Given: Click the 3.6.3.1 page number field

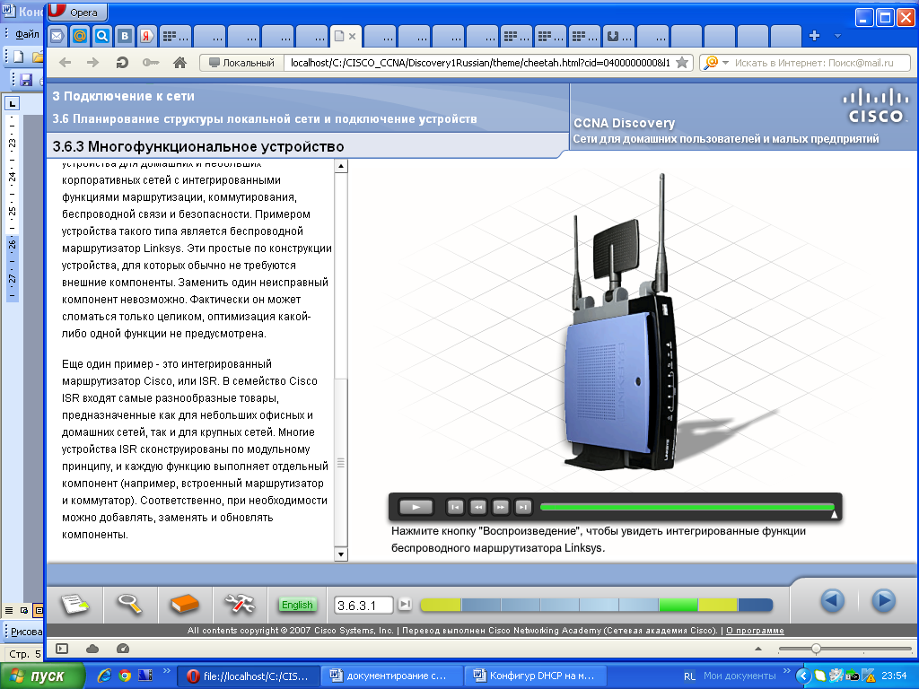Looking at the screenshot, I should pyautogui.click(x=363, y=606).
